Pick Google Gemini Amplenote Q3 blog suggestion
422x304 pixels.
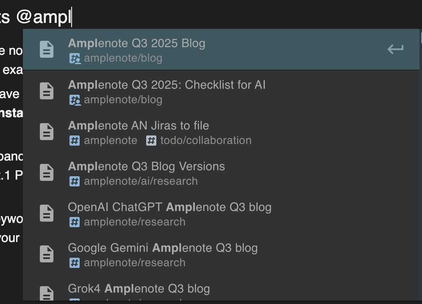163,248
